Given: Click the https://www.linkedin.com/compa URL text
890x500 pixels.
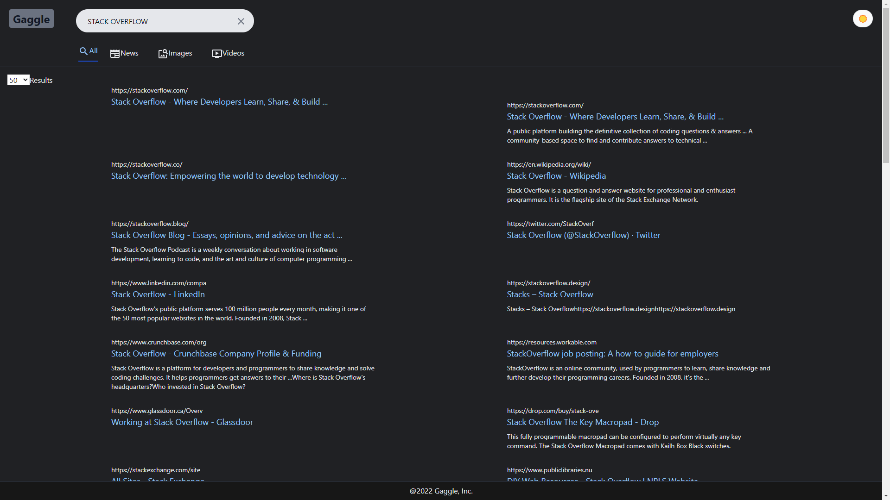Looking at the screenshot, I should [x=159, y=283].
